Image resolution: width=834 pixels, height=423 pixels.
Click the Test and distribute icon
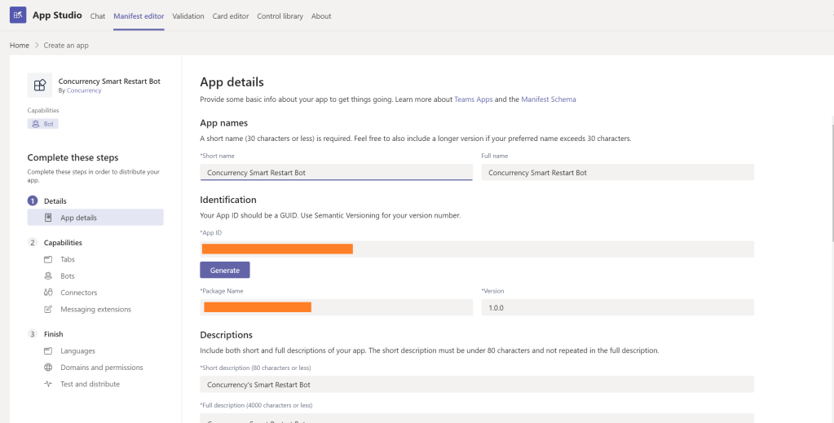pyautogui.click(x=48, y=384)
